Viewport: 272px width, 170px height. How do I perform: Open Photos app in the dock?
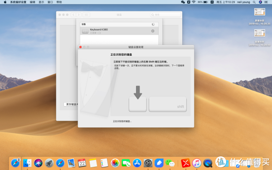[115, 163]
